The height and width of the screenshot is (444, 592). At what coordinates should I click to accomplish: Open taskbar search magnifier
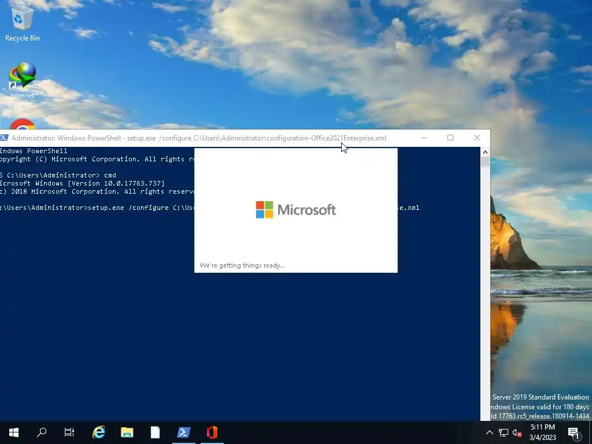pos(42,432)
